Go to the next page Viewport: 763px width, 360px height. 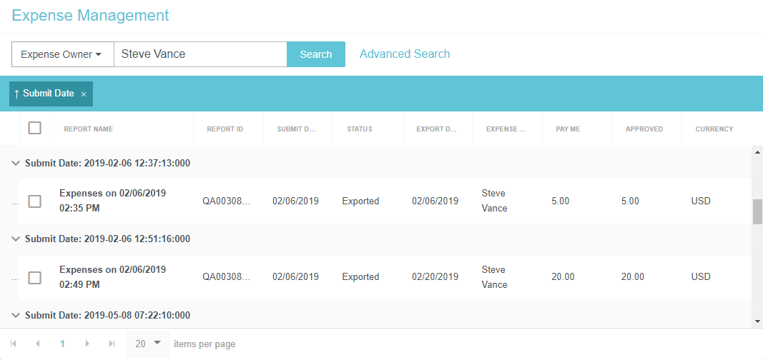[x=87, y=344]
